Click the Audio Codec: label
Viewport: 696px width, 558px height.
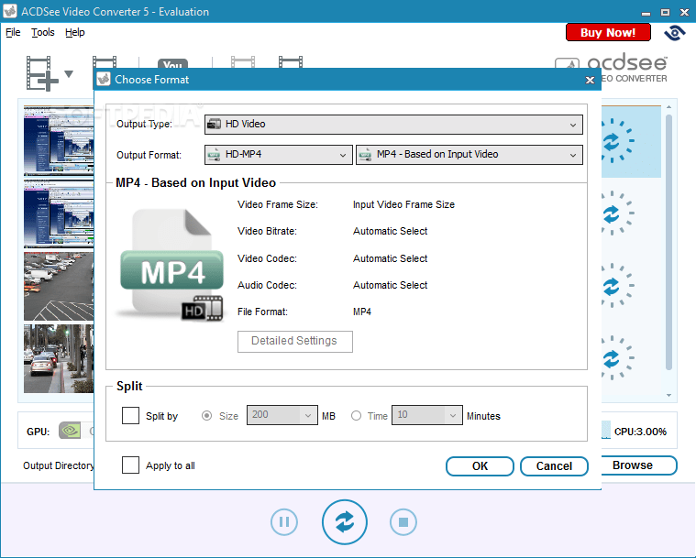267,285
